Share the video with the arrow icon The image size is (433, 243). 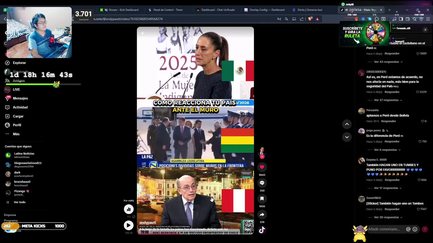pyautogui.click(x=262, y=214)
